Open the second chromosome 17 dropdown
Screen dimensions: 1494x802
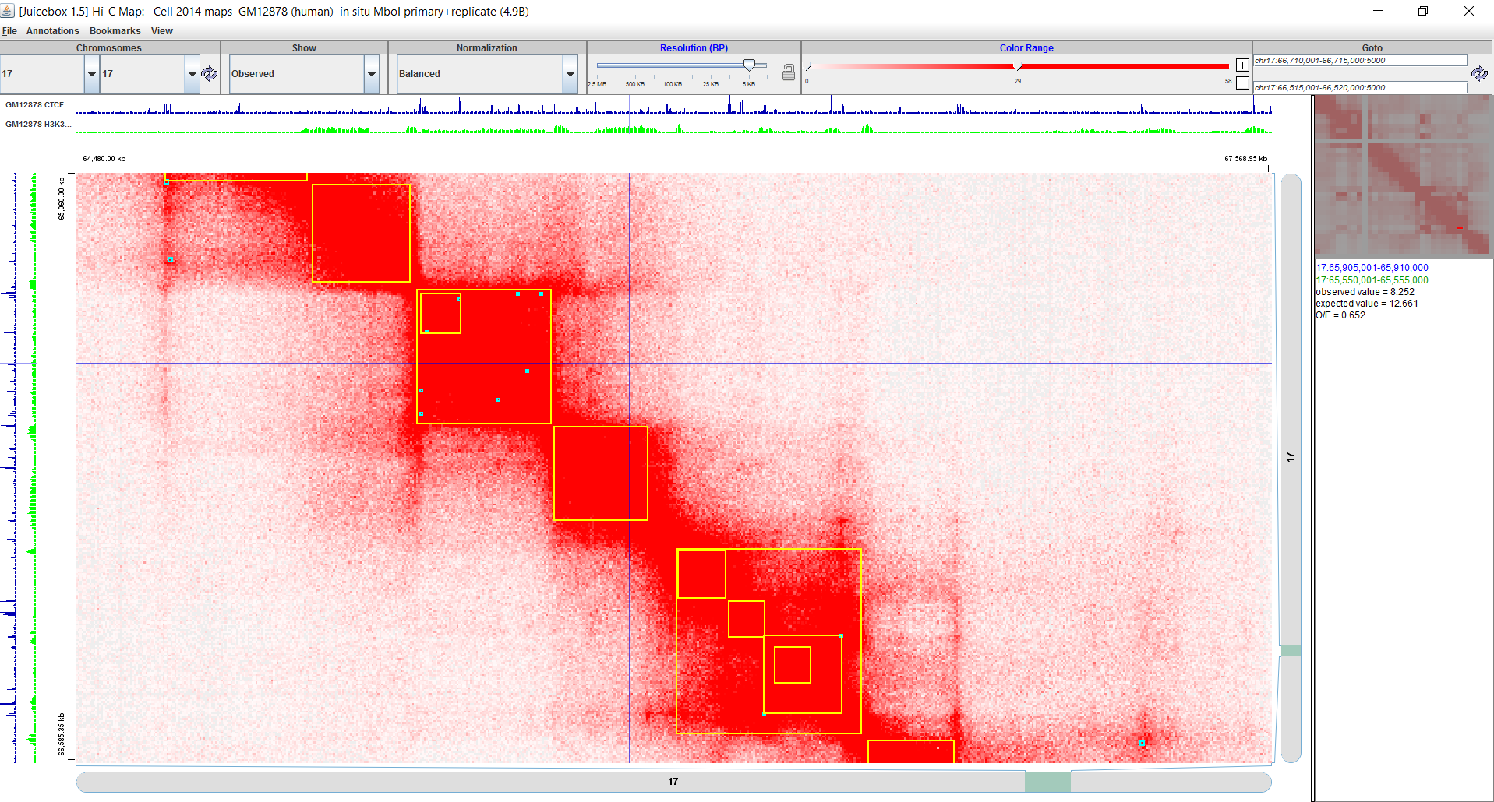(192, 74)
